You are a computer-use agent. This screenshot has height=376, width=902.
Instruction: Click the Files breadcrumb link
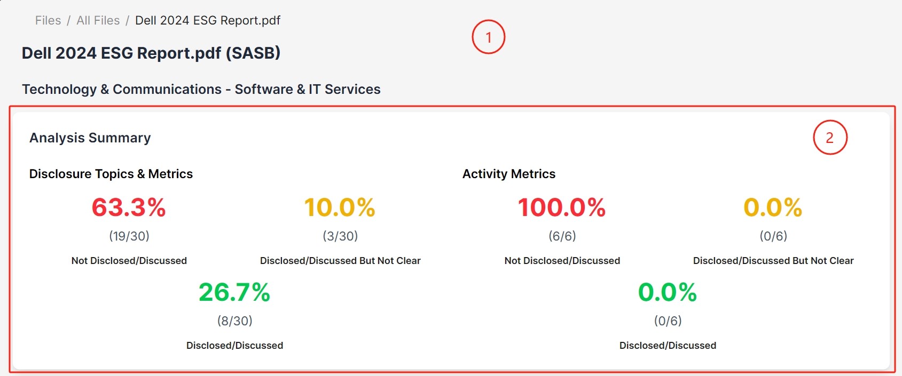tap(48, 21)
